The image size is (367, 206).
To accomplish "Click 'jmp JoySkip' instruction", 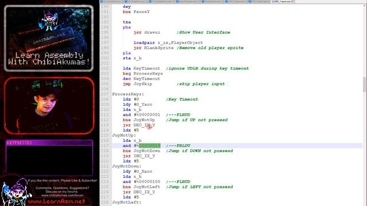I will click(138, 84).
